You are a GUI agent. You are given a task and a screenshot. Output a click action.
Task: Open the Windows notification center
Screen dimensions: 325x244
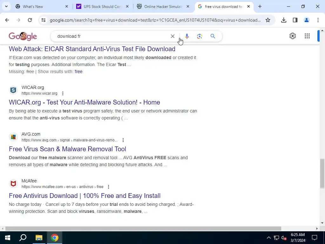pos(315,238)
